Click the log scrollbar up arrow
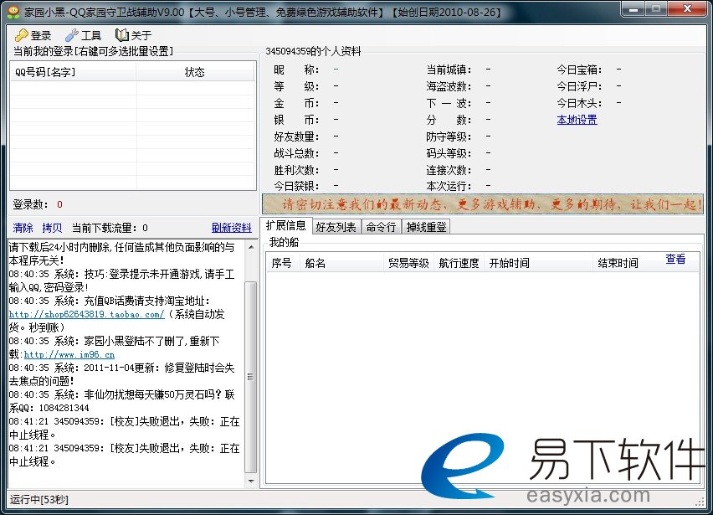Viewport: 713px width, 515px height. tap(251, 247)
